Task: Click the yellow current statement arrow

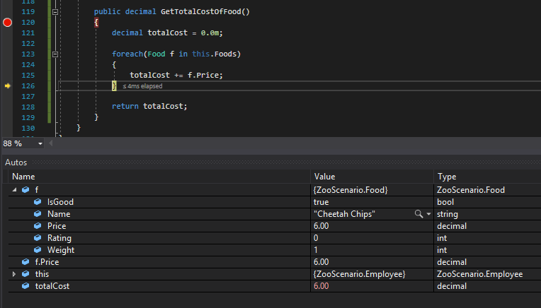Action: pyautogui.click(x=8, y=86)
